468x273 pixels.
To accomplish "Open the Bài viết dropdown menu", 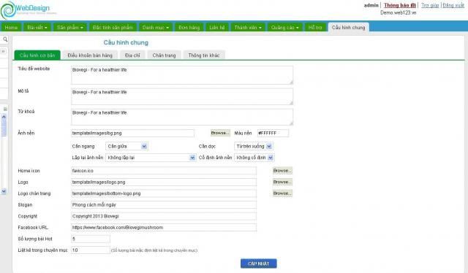I will [x=37, y=28].
